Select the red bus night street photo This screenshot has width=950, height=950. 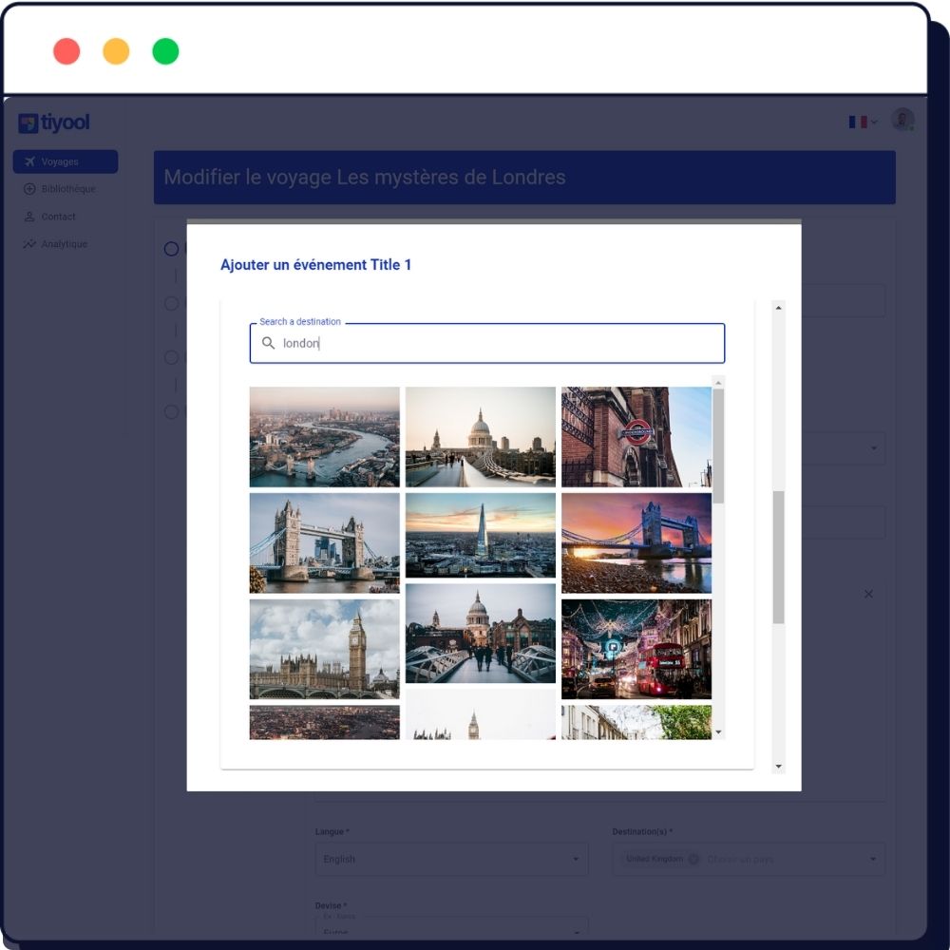tap(636, 649)
